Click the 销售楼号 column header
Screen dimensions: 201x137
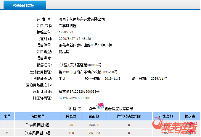pyautogui.click(x=38, y=116)
